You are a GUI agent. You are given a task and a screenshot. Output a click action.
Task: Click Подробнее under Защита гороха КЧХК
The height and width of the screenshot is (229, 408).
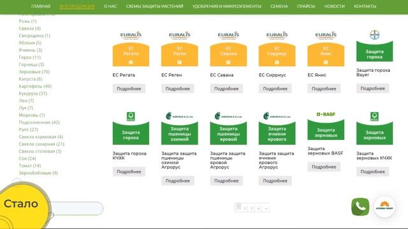[129, 172]
